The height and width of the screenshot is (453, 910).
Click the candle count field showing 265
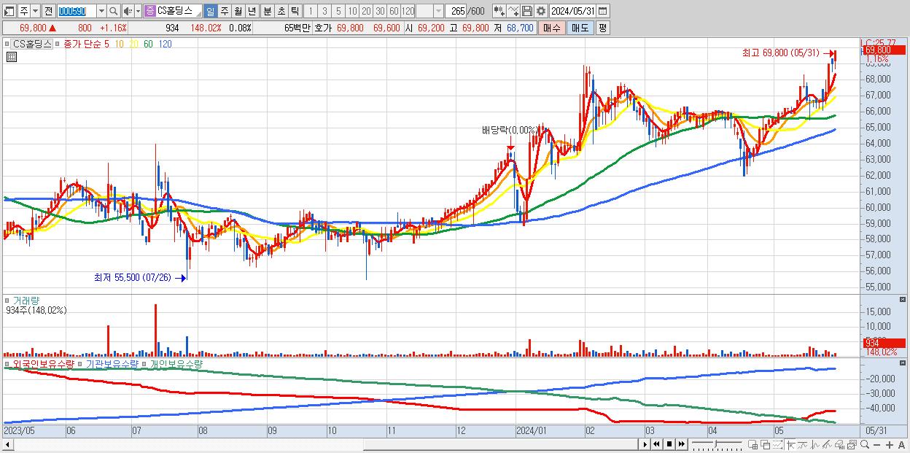(x=456, y=11)
